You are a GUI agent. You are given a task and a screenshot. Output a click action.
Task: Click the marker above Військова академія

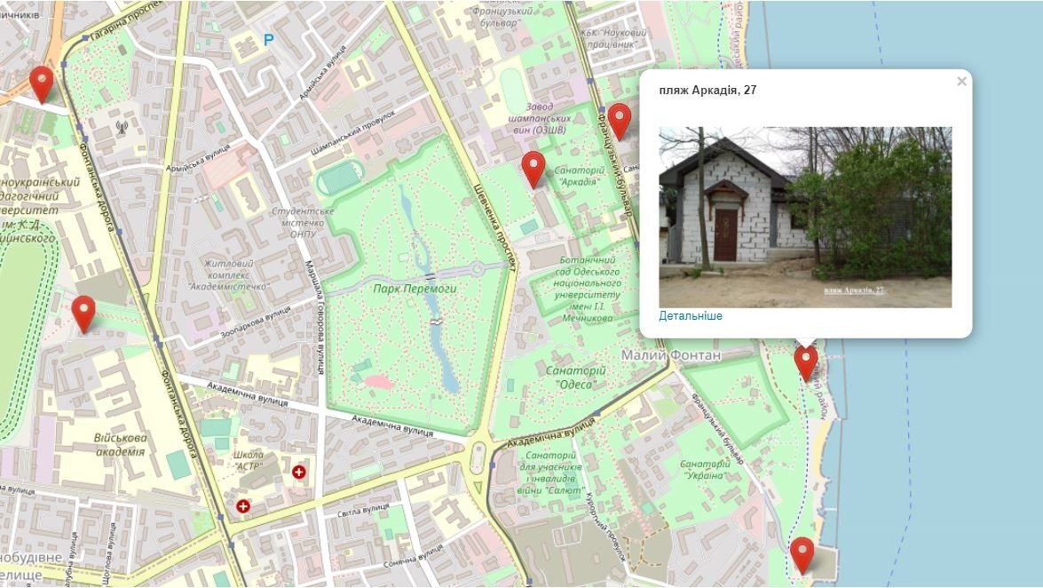click(83, 314)
